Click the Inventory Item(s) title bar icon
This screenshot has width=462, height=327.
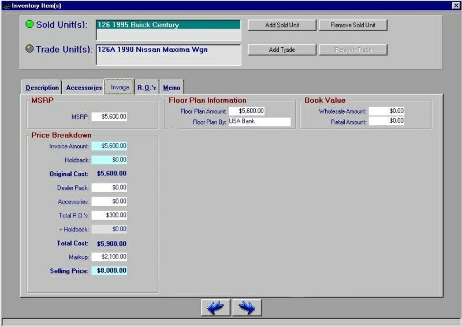click(x=7, y=6)
